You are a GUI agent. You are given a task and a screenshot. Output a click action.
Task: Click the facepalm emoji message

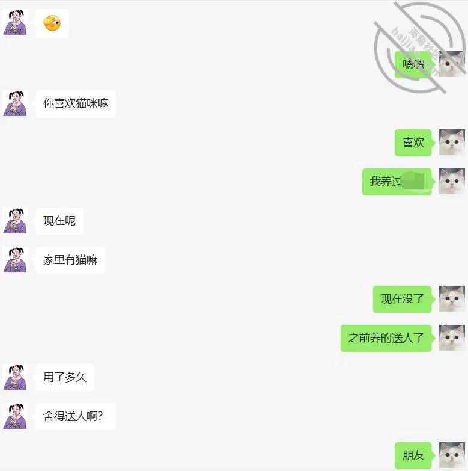point(52,23)
